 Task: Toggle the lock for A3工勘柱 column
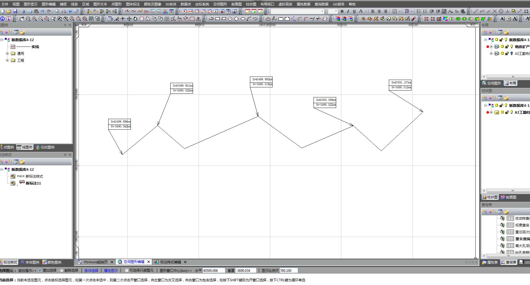point(507,112)
